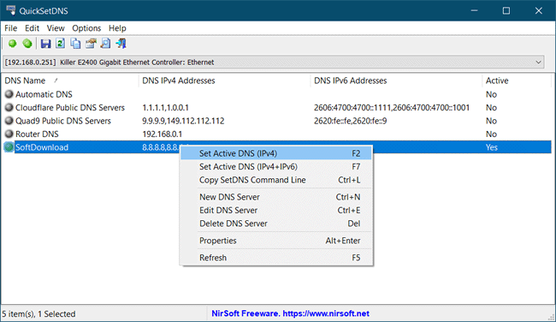Choose Edit DNS Server in context menu
Image resolution: width=556 pixels, height=322 pixels.
coord(276,210)
